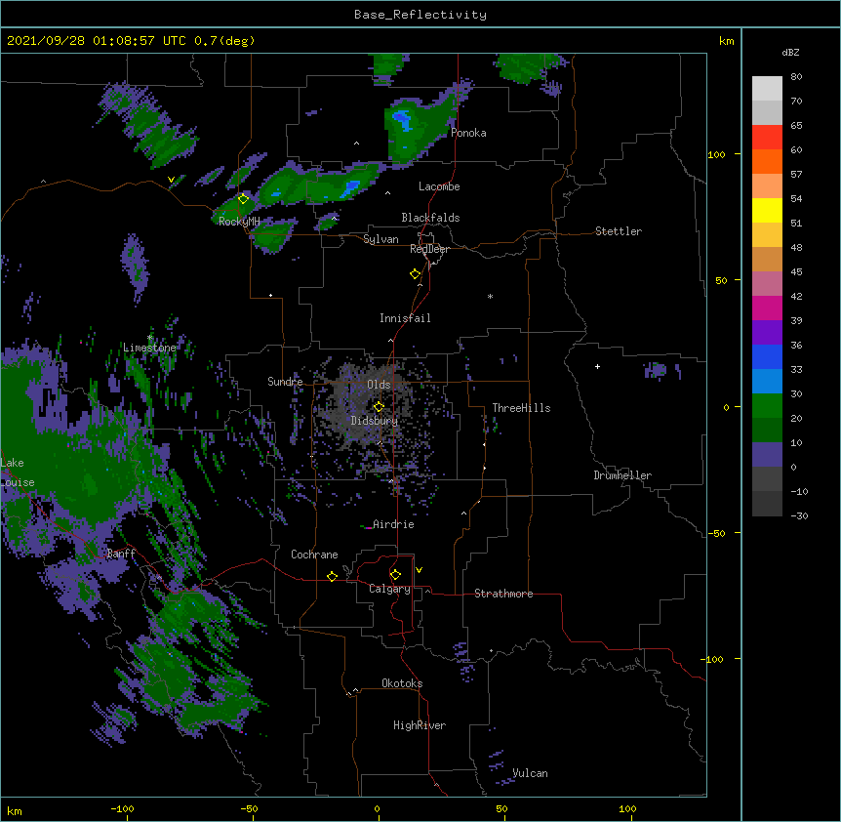Click the Banff town label
841x822 pixels.
[121, 554]
